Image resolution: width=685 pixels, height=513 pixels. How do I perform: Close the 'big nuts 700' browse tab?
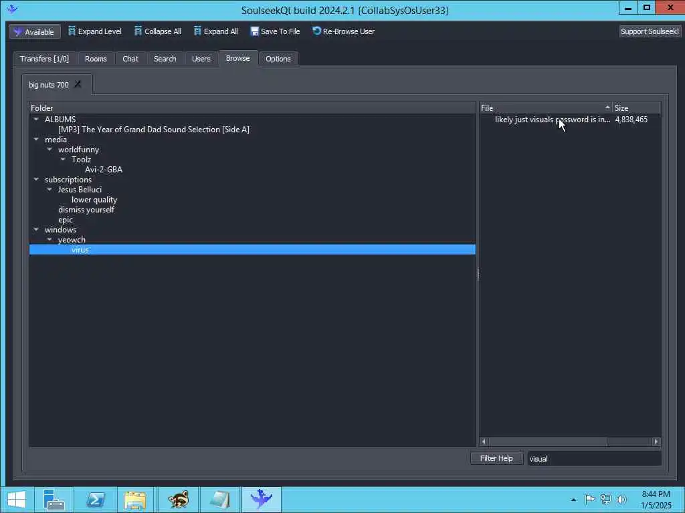tap(78, 83)
